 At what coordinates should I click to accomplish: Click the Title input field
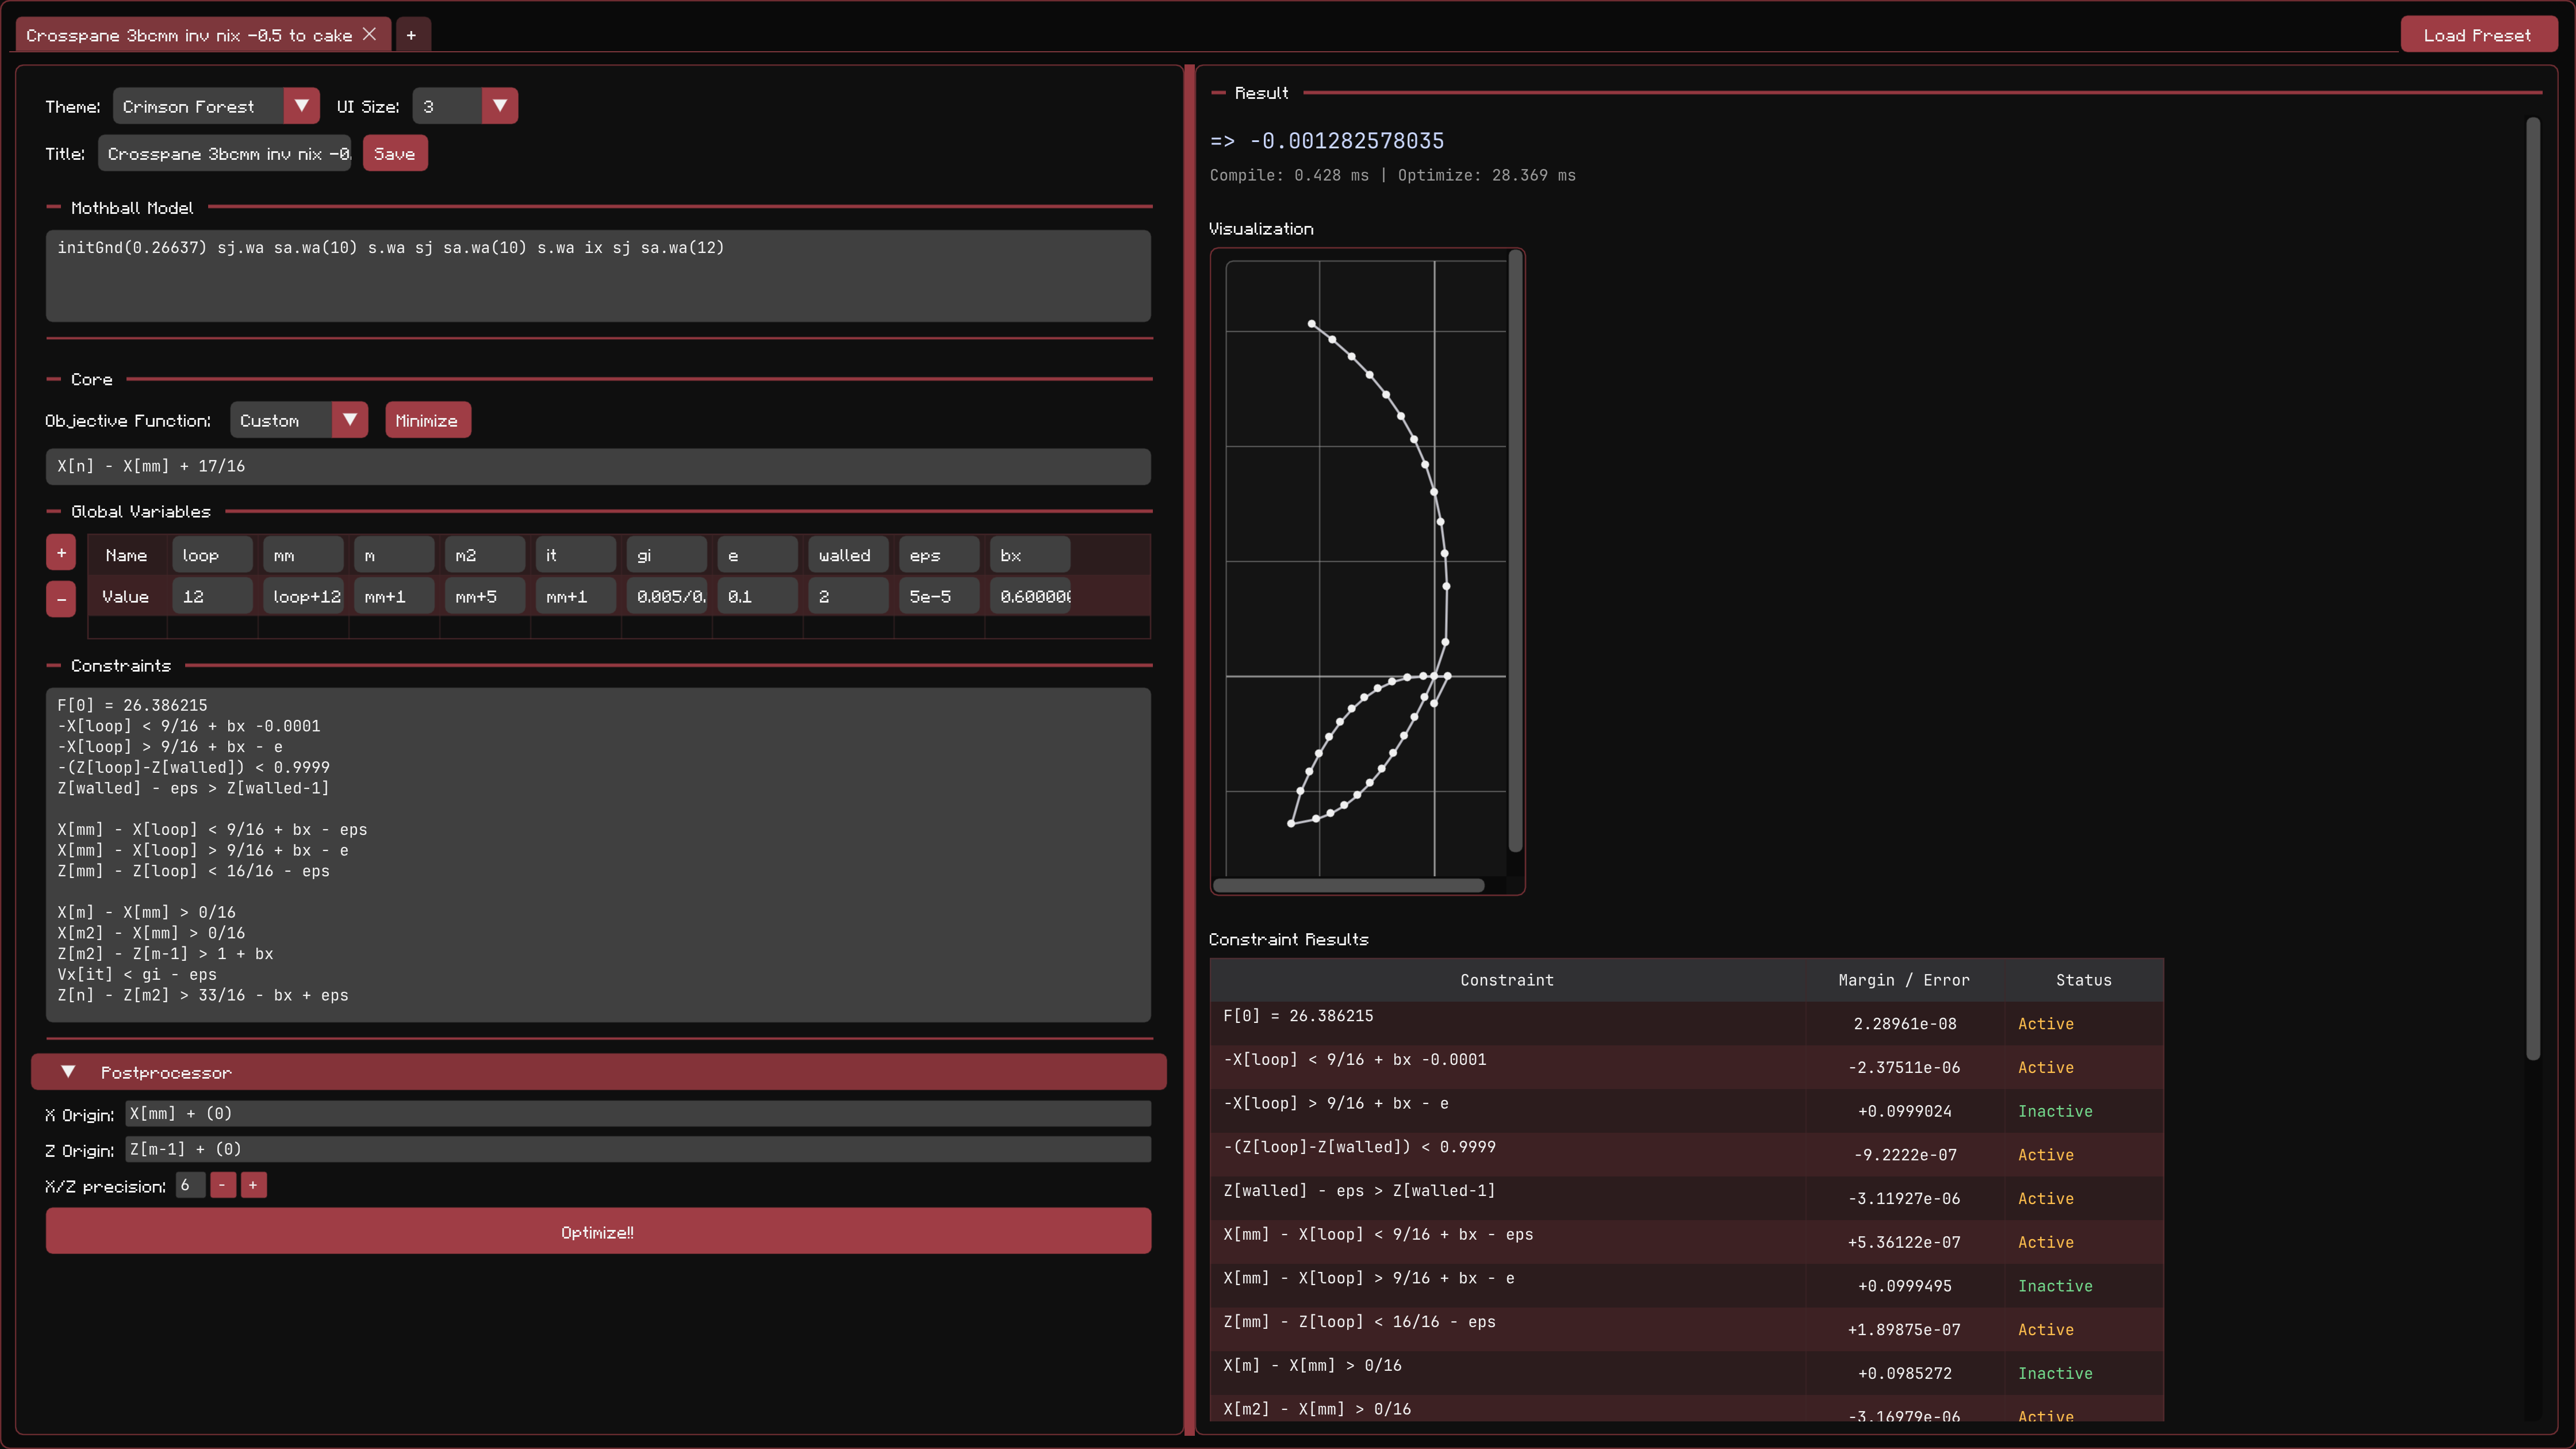pyautogui.click(x=225, y=154)
